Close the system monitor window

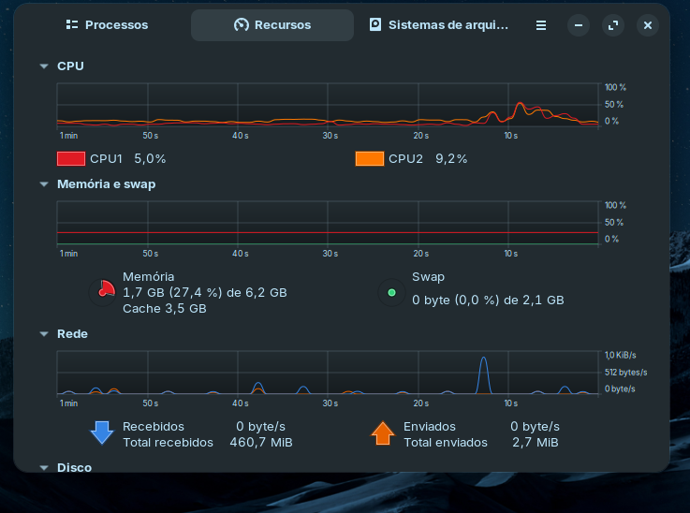click(647, 26)
